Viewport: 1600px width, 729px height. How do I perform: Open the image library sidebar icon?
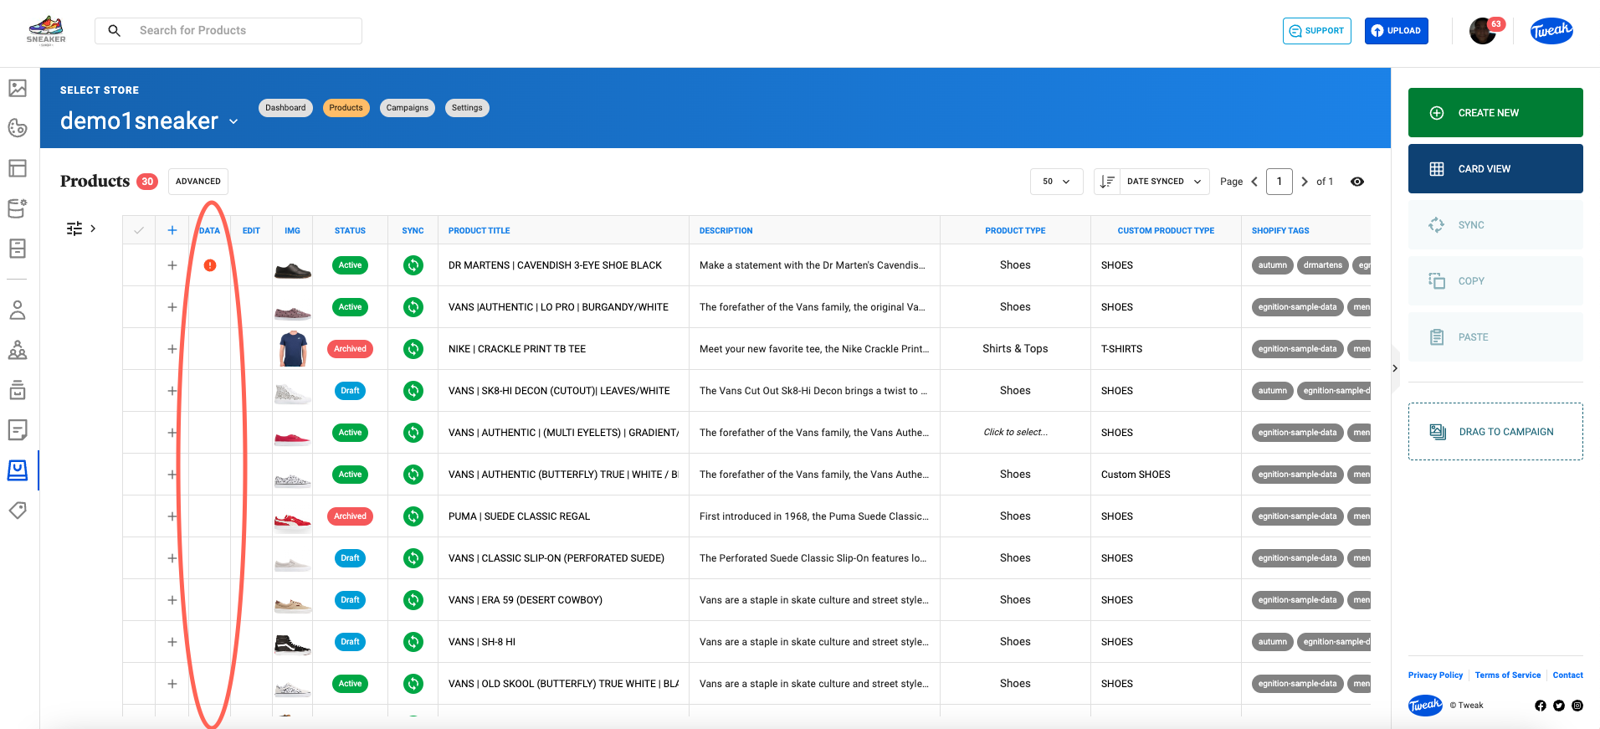tap(18, 88)
